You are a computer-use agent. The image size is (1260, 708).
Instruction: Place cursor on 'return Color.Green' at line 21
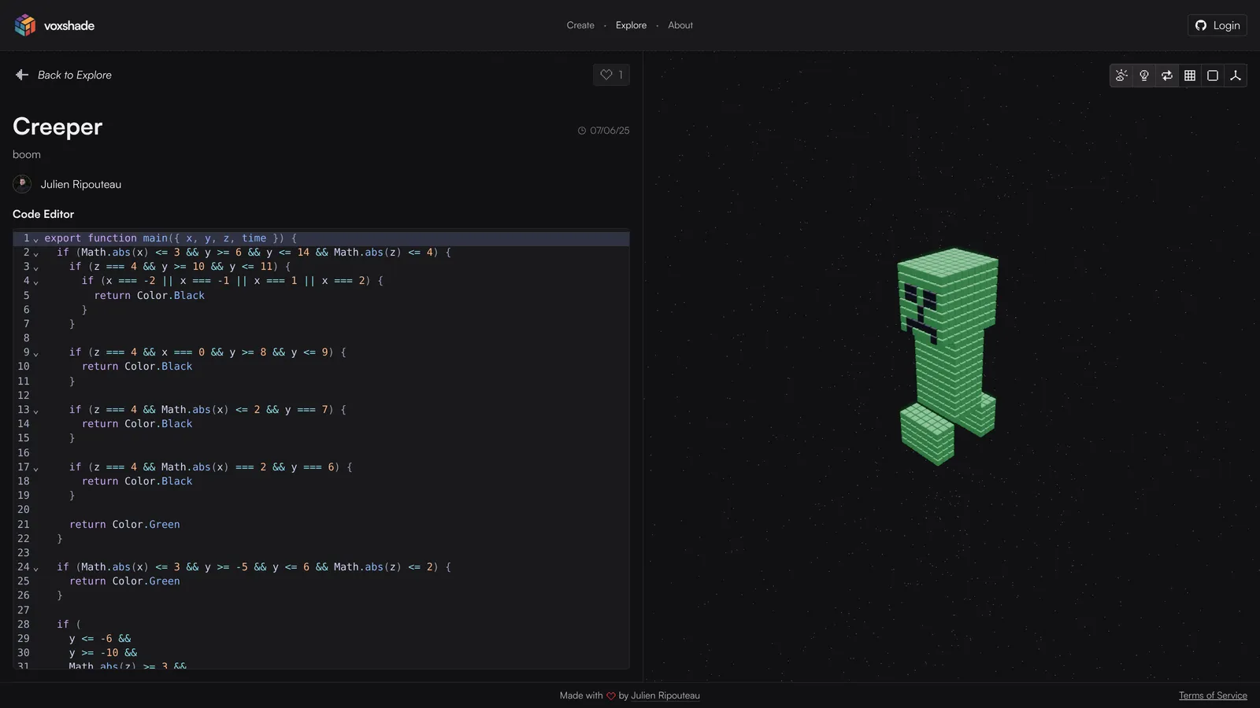click(124, 524)
